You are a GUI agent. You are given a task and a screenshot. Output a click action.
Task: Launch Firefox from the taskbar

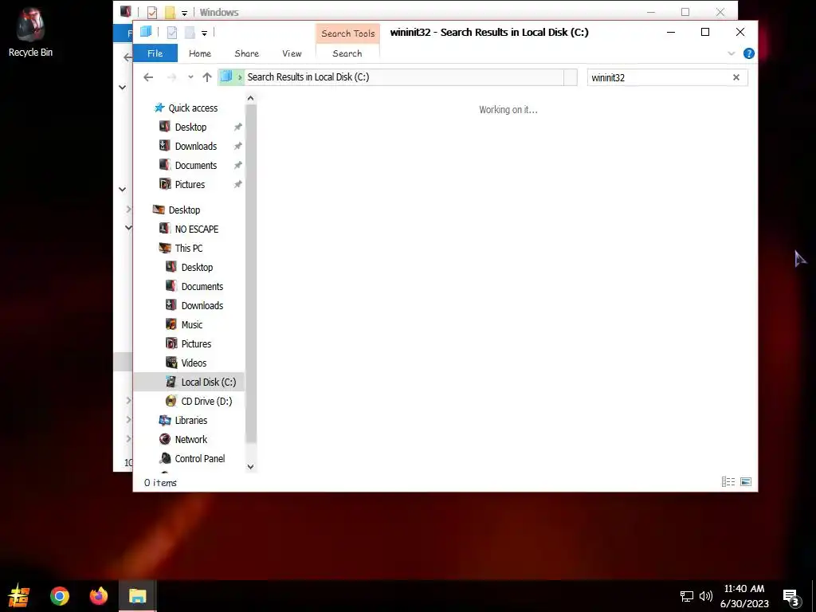(98, 596)
